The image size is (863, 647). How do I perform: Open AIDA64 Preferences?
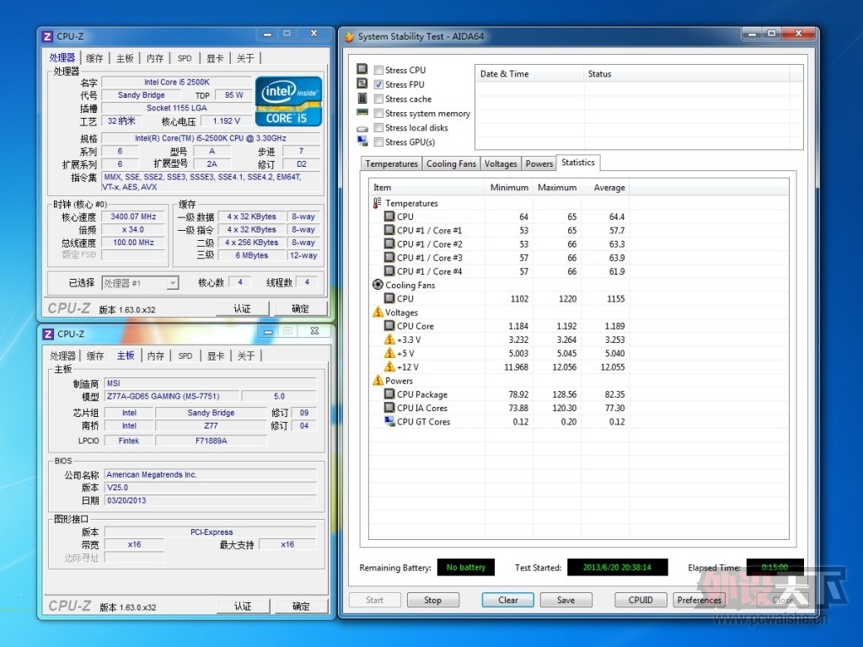[699, 600]
